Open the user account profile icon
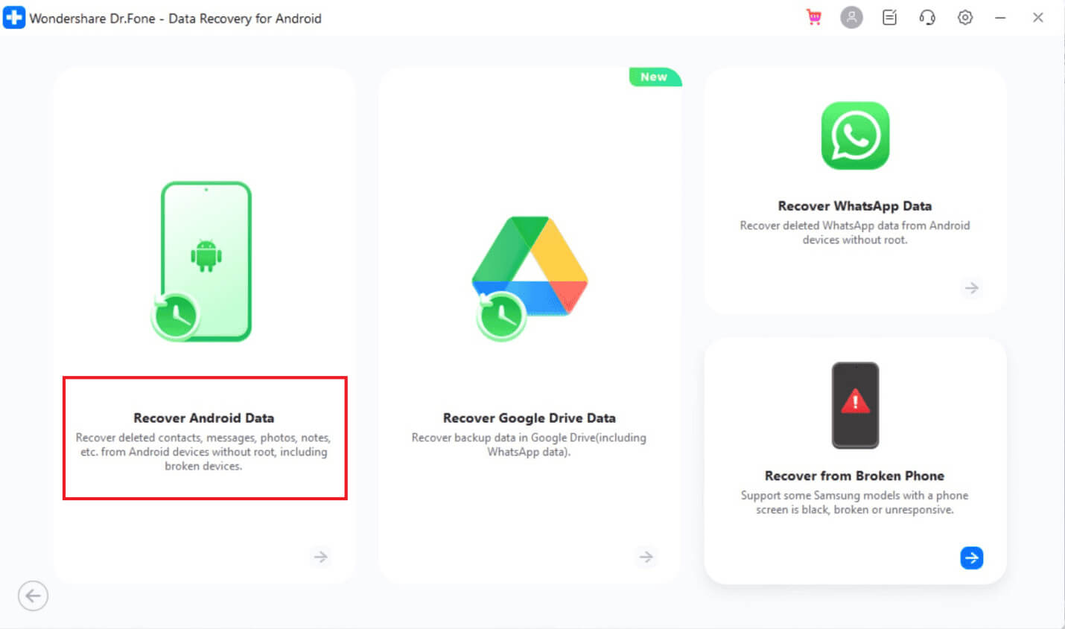 (851, 18)
